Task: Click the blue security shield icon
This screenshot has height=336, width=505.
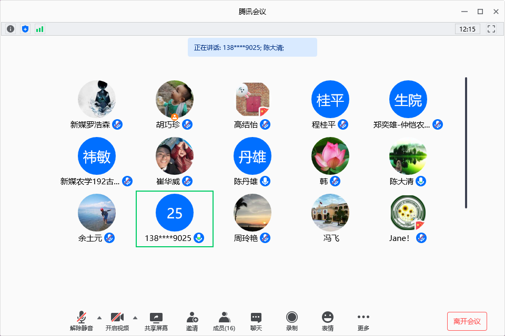Action: pos(25,29)
